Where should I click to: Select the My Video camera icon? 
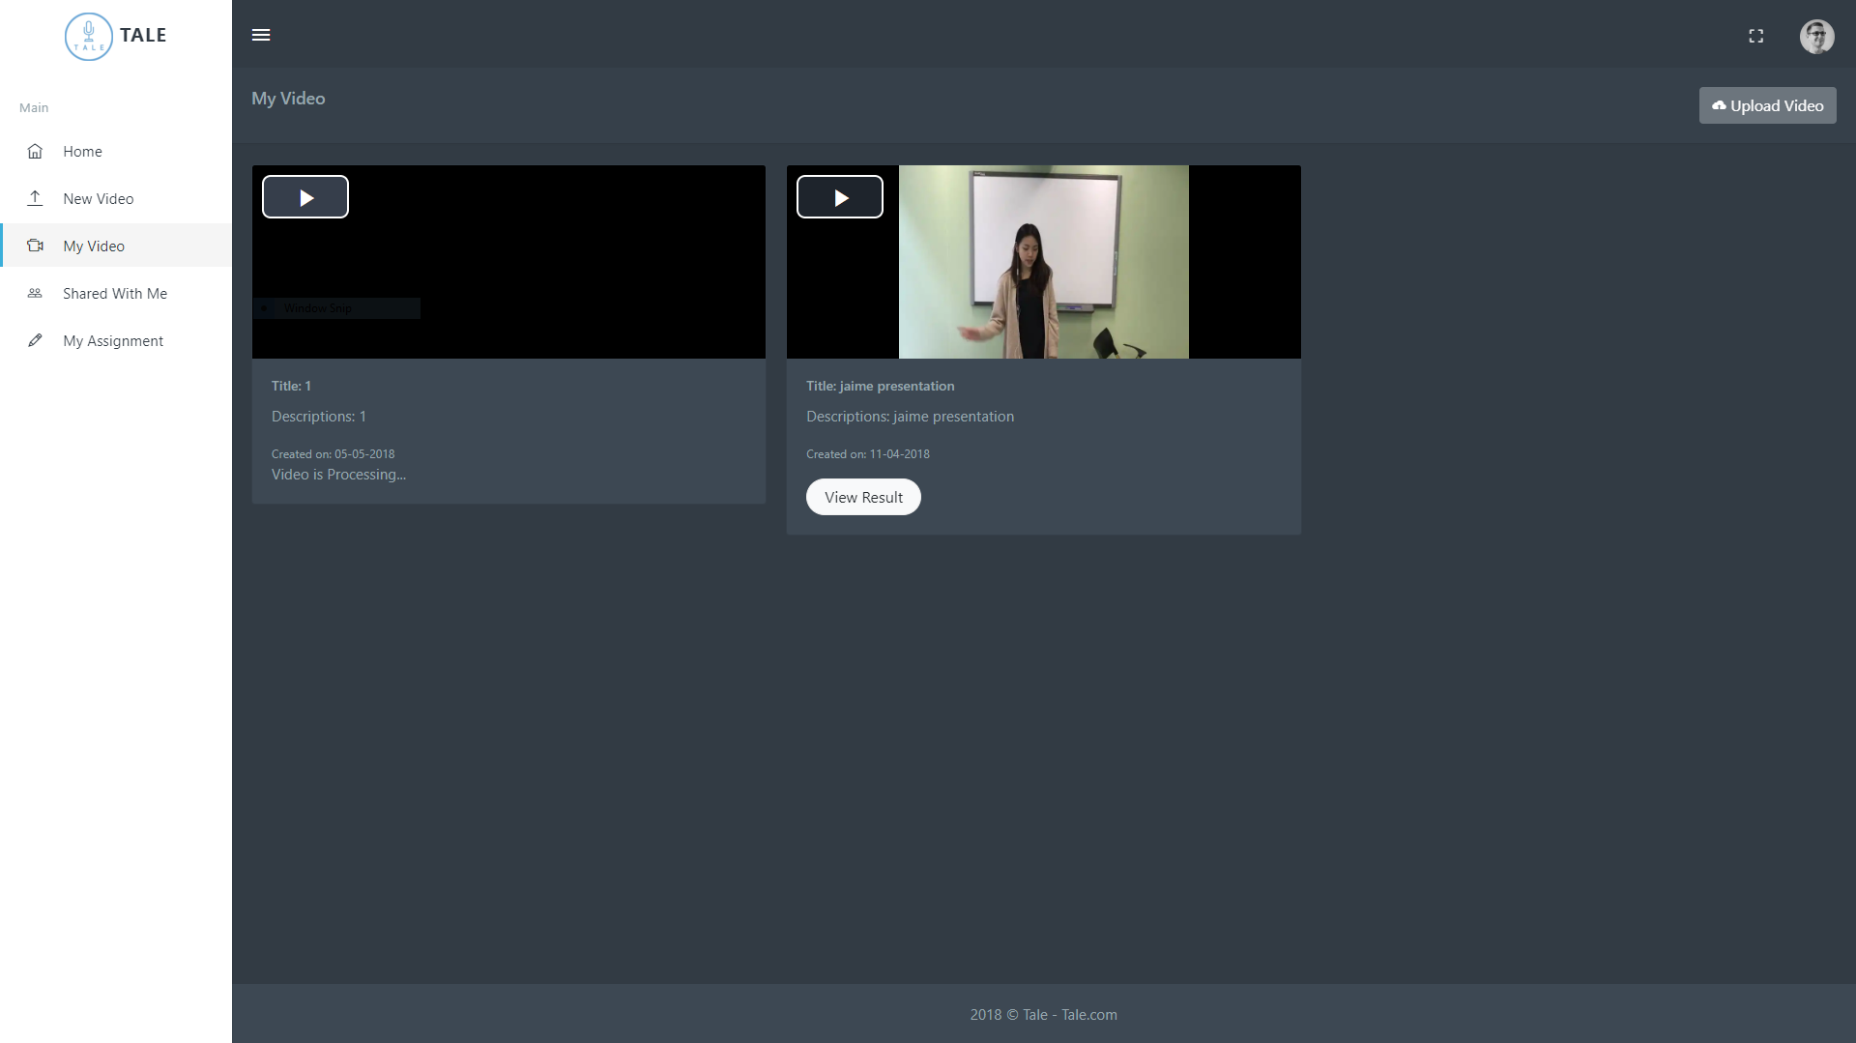point(35,246)
